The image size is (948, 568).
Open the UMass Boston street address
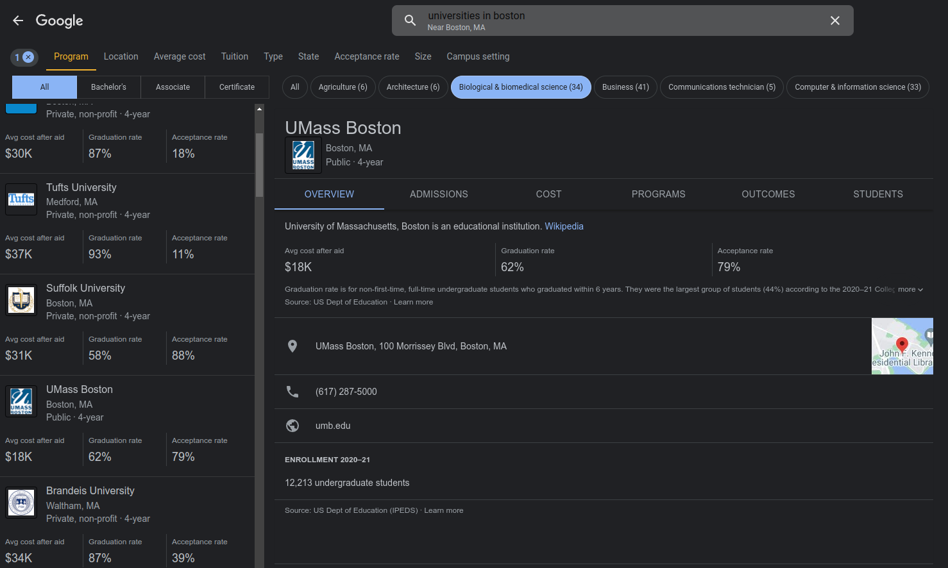(411, 346)
